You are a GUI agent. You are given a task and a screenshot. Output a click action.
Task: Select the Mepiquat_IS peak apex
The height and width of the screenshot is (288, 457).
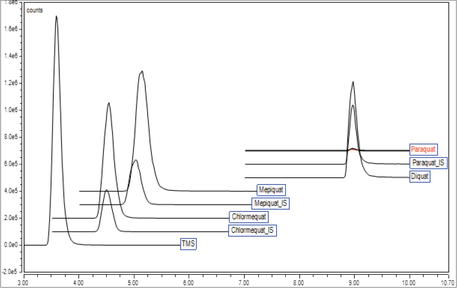(135, 160)
